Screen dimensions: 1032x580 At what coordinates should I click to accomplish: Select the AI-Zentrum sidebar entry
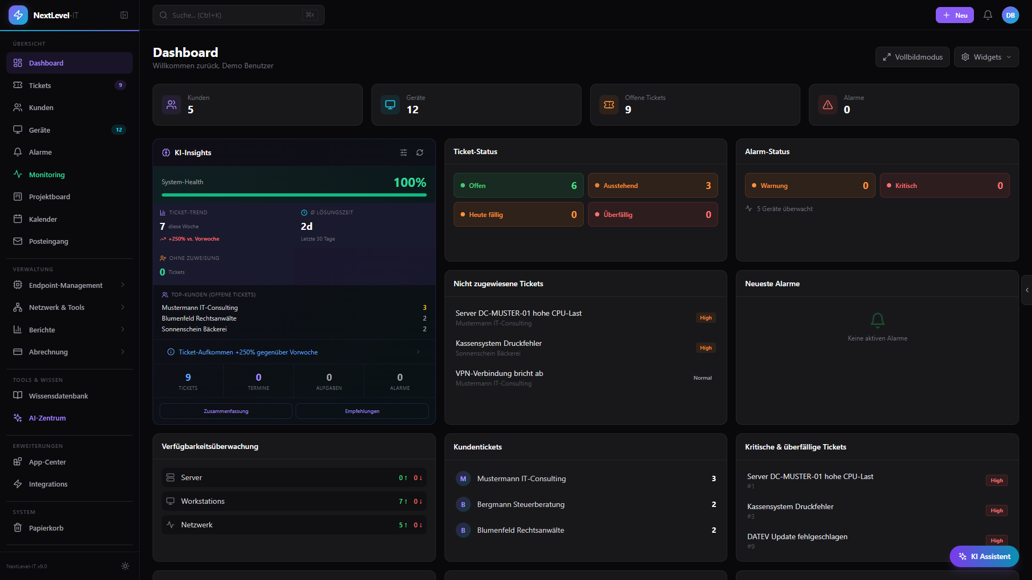pyautogui.click(x=46, y=418)
